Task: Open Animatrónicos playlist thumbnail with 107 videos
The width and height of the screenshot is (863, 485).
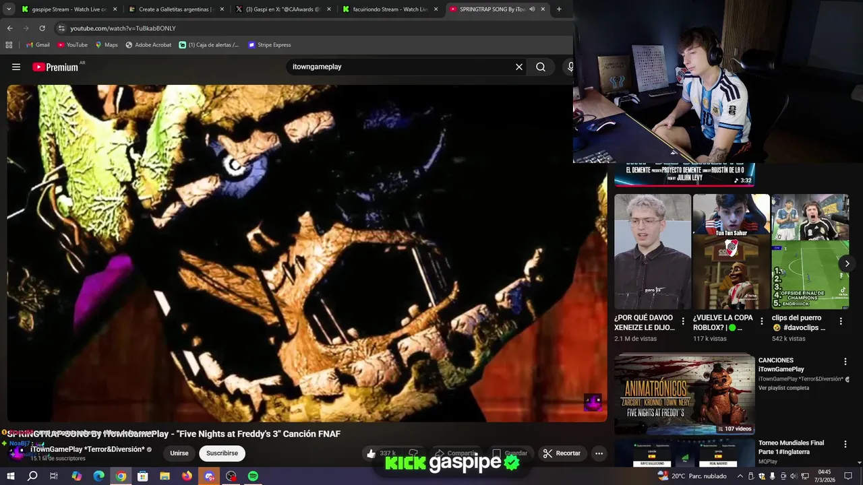Action: pyautogui.click(x=684, y=395)
